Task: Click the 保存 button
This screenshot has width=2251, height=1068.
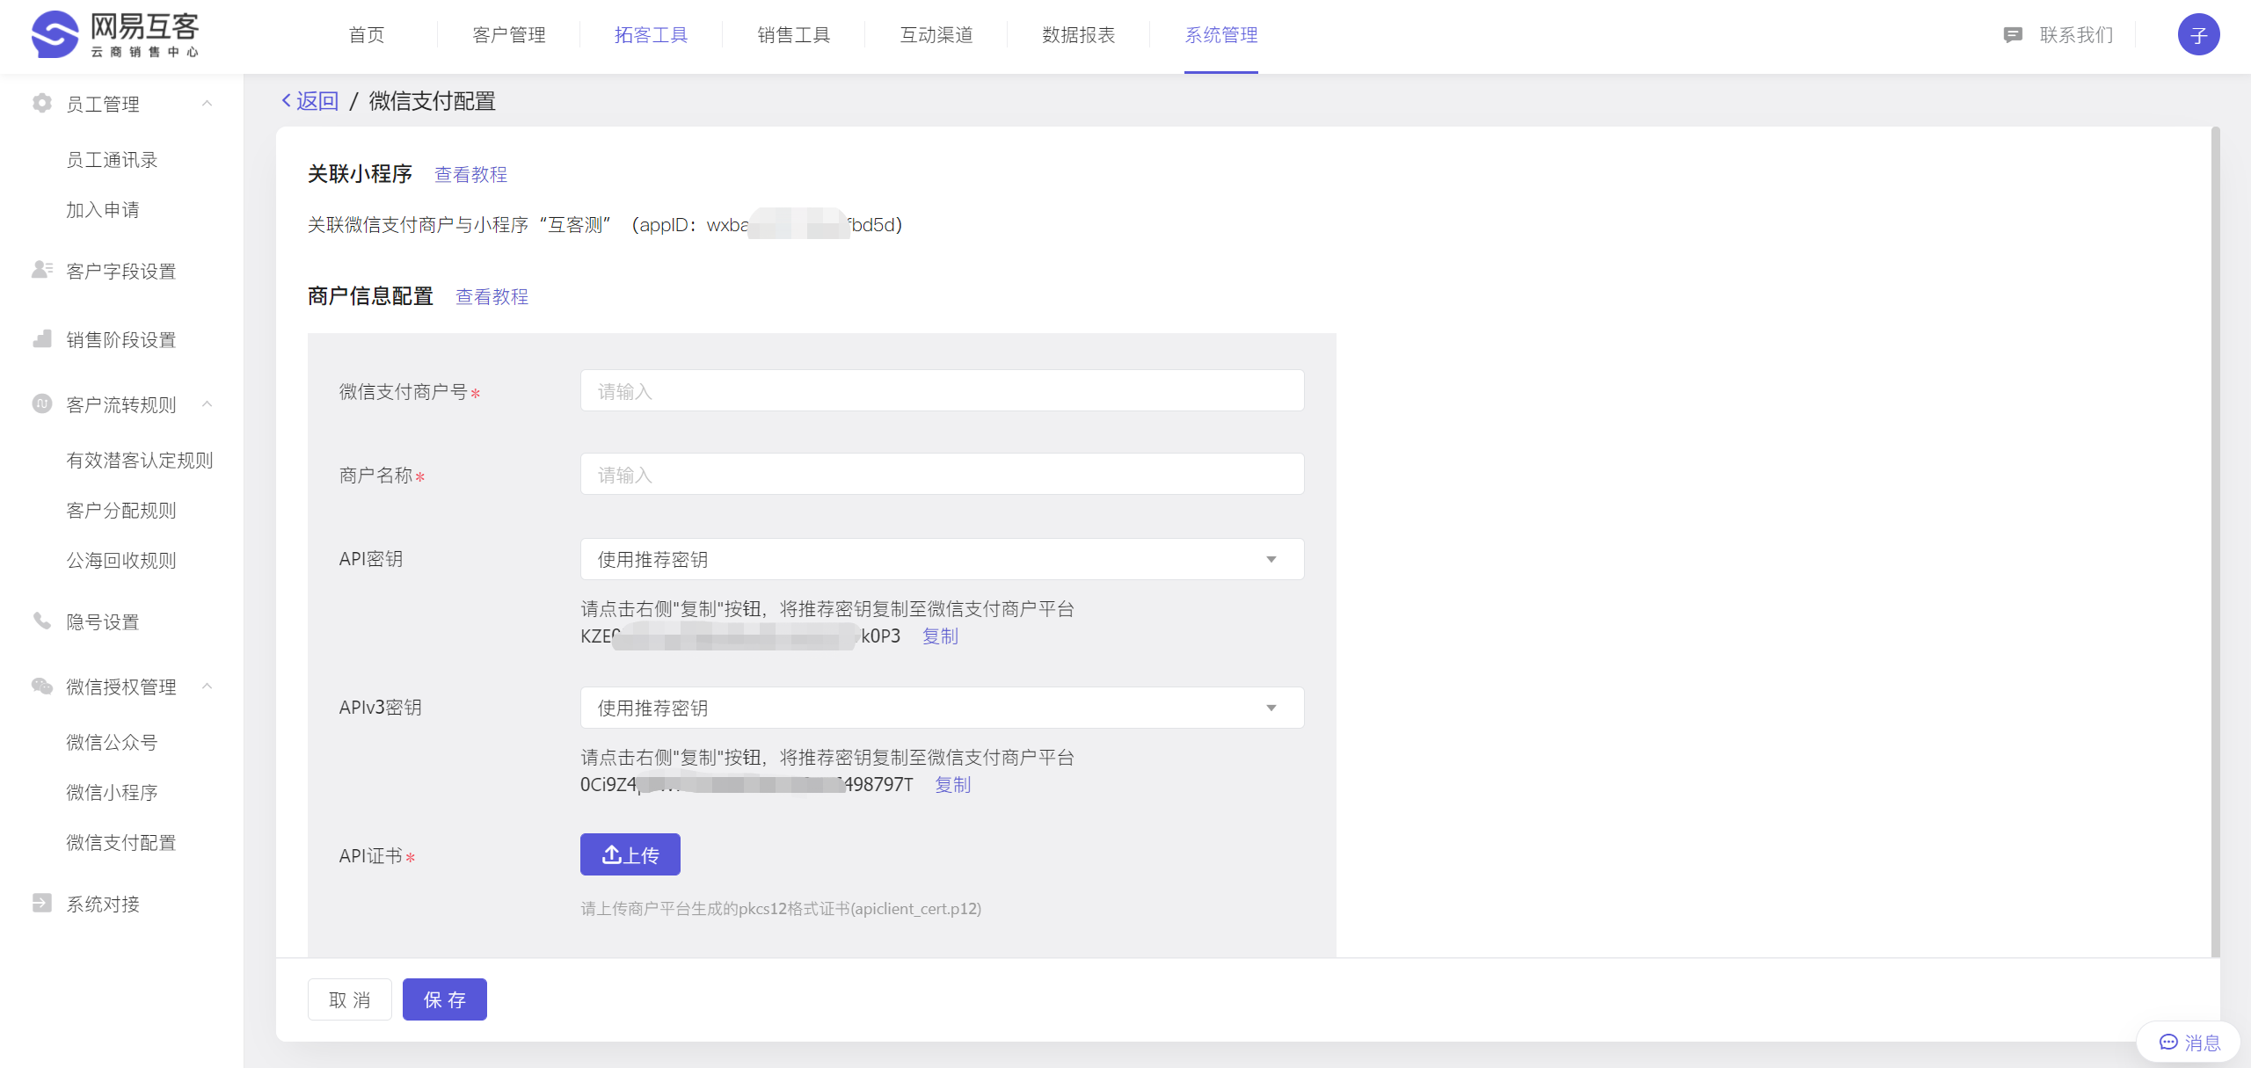Action: click(x=444, y=999)
